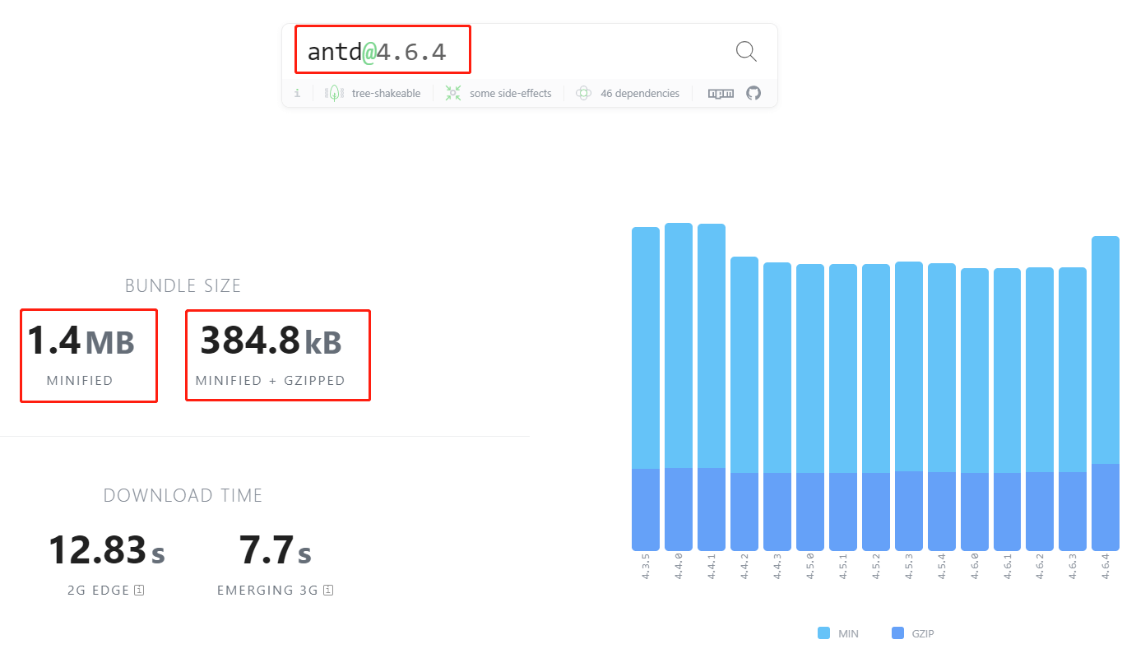Click the dependencies circles icon

pyautogui.click(x=583, y=93)
